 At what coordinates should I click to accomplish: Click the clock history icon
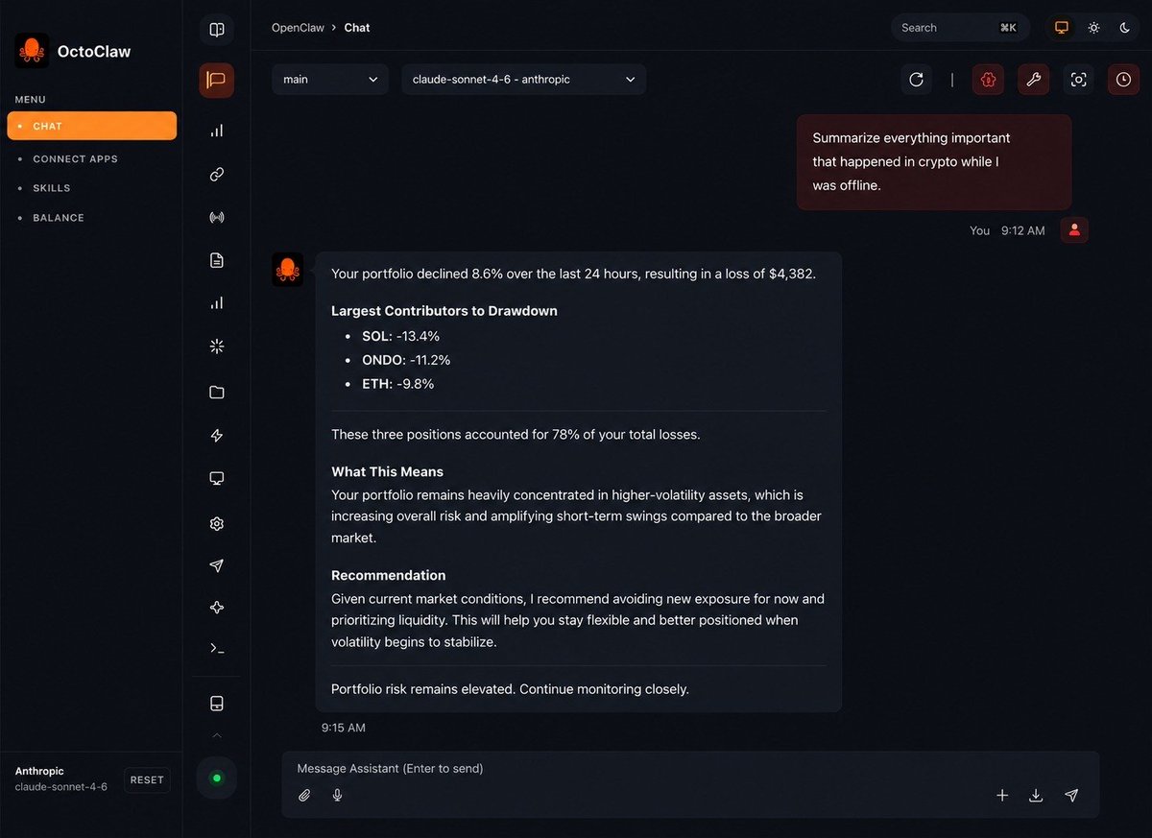pyautogui.click(x=1123, y=80)
